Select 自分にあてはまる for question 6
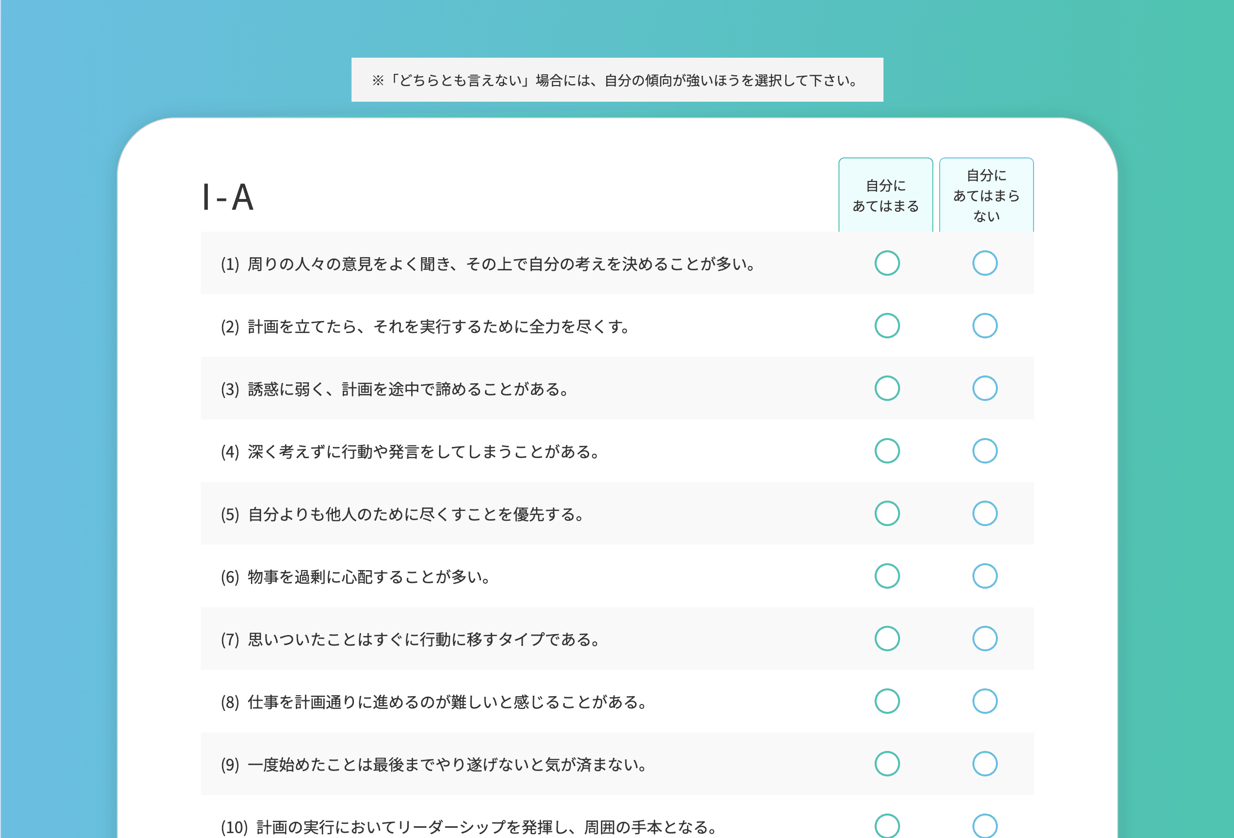Image resolution: width=1234 pixels, height=838 pixels. 887,575
